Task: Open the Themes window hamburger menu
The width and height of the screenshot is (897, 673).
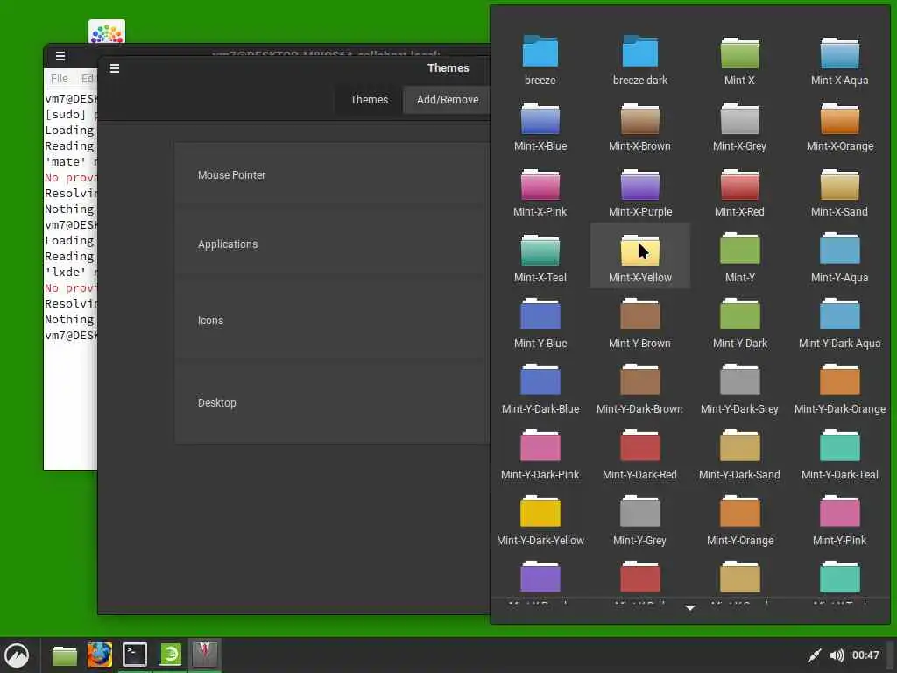Action: pos(115,68)
